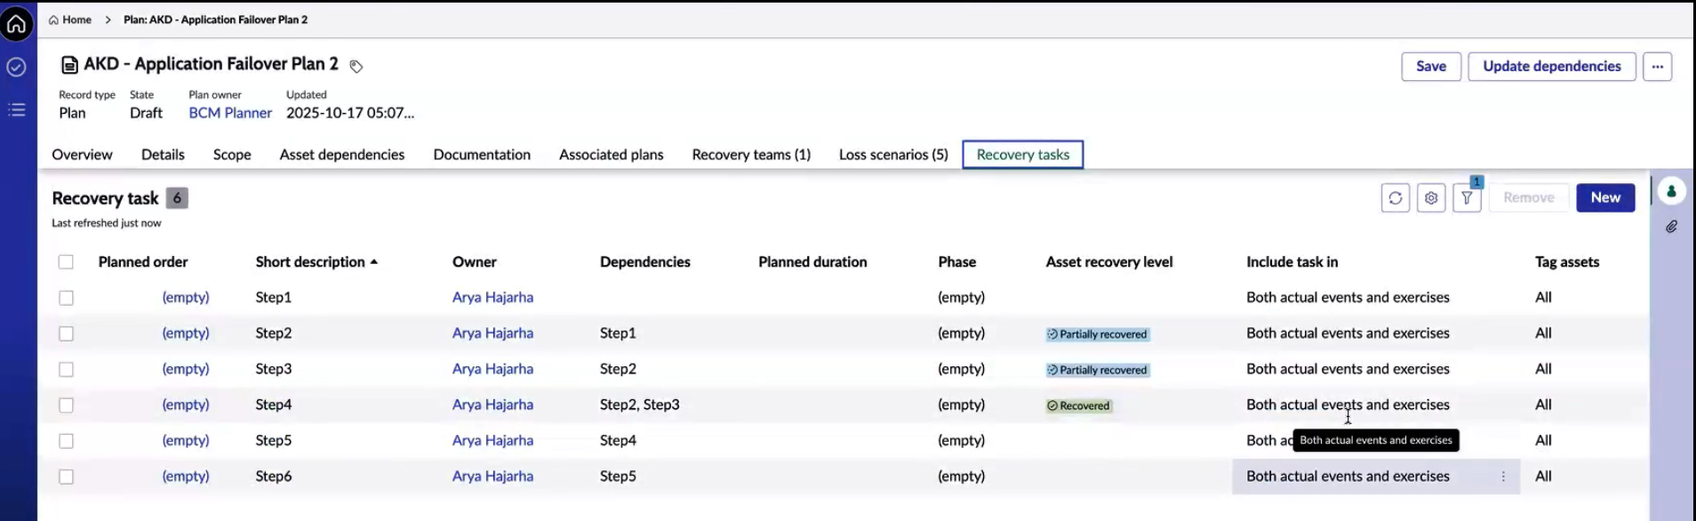Click the New button
The image size is (1696, 521).
[x=1605, y=197]
